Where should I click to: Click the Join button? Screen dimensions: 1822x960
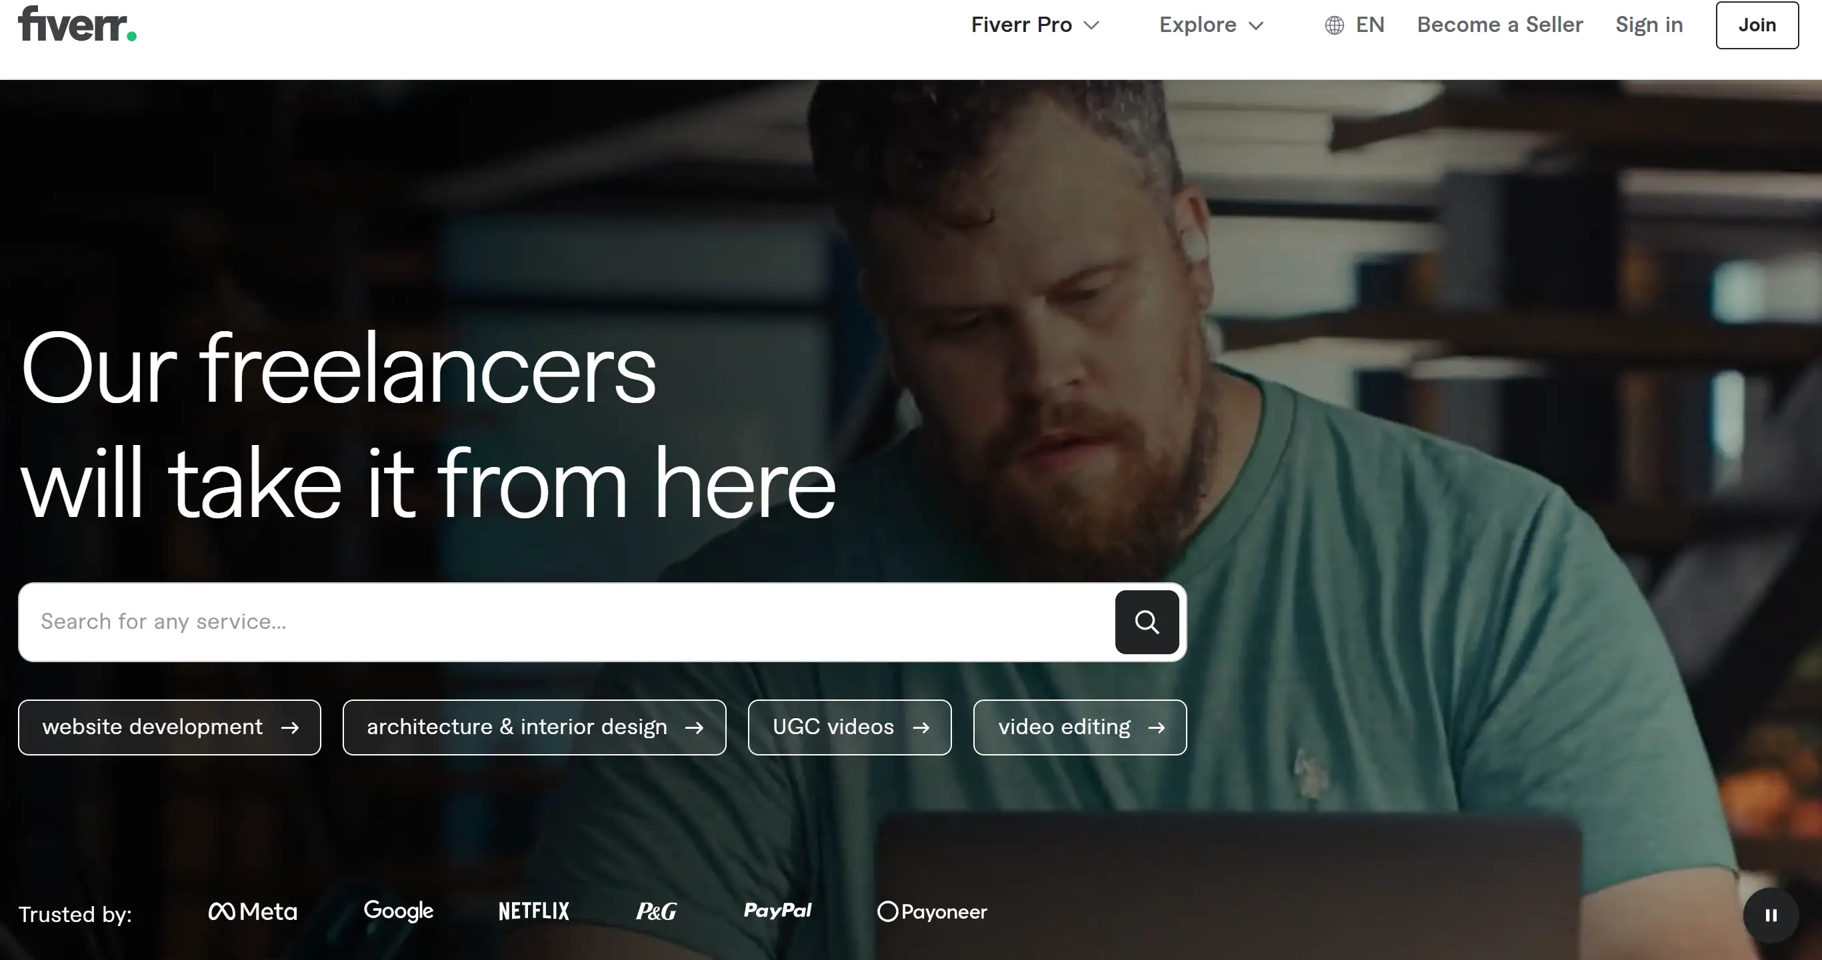coord(1757,25)
